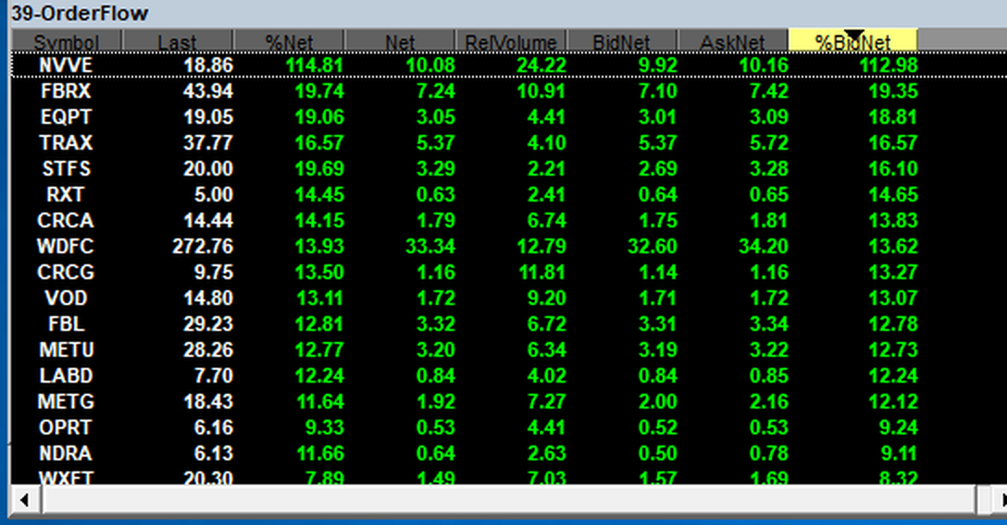Select the FBL symbol
This screenshot has width=1007, height=525.
(x=66, y=324)
